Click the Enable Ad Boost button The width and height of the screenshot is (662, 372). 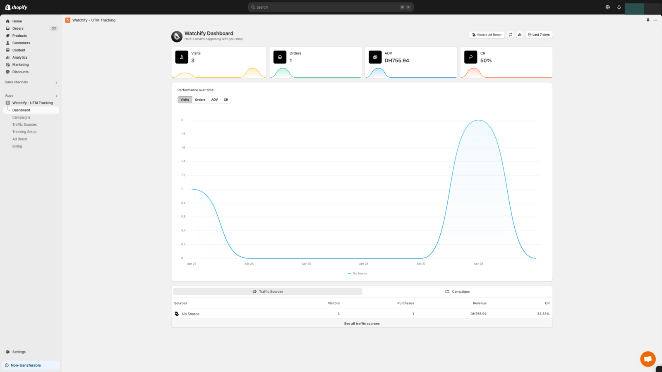pos(487,35)
